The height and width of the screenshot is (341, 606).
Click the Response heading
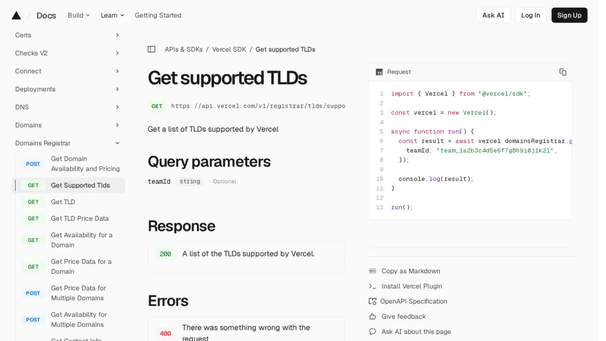pos(181,226)
